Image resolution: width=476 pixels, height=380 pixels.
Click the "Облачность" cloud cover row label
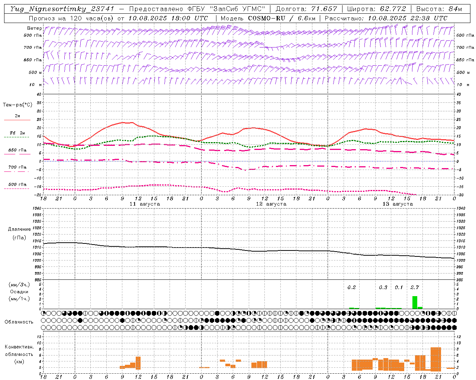point(19,322)
